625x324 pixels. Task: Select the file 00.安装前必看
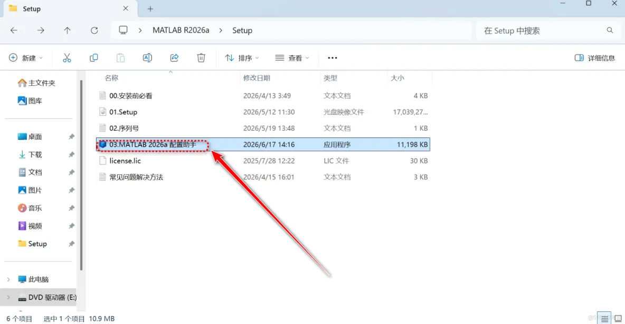pyautogui.click(x=131, y=95)
